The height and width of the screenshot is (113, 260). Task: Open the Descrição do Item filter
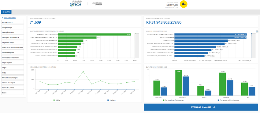click(x=13, y=32)
